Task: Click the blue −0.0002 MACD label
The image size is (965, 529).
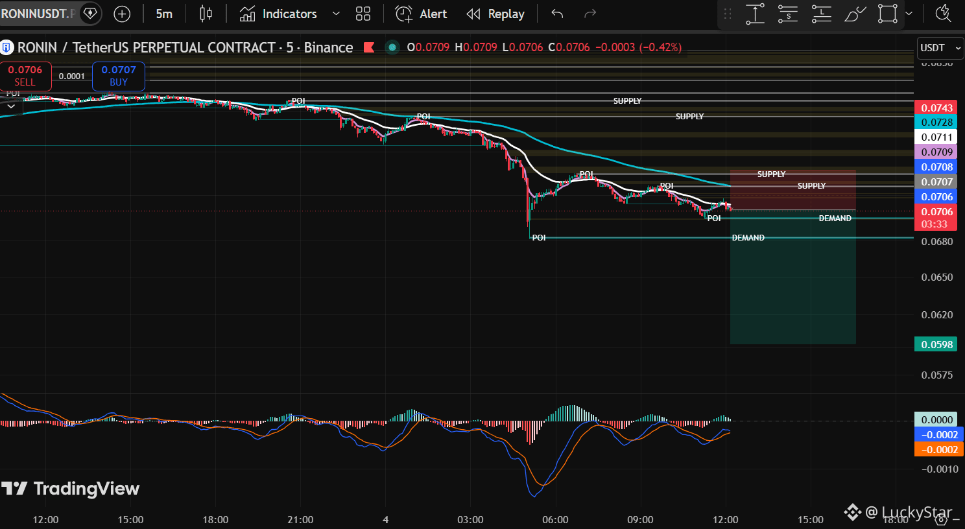Action: [939, 435]
